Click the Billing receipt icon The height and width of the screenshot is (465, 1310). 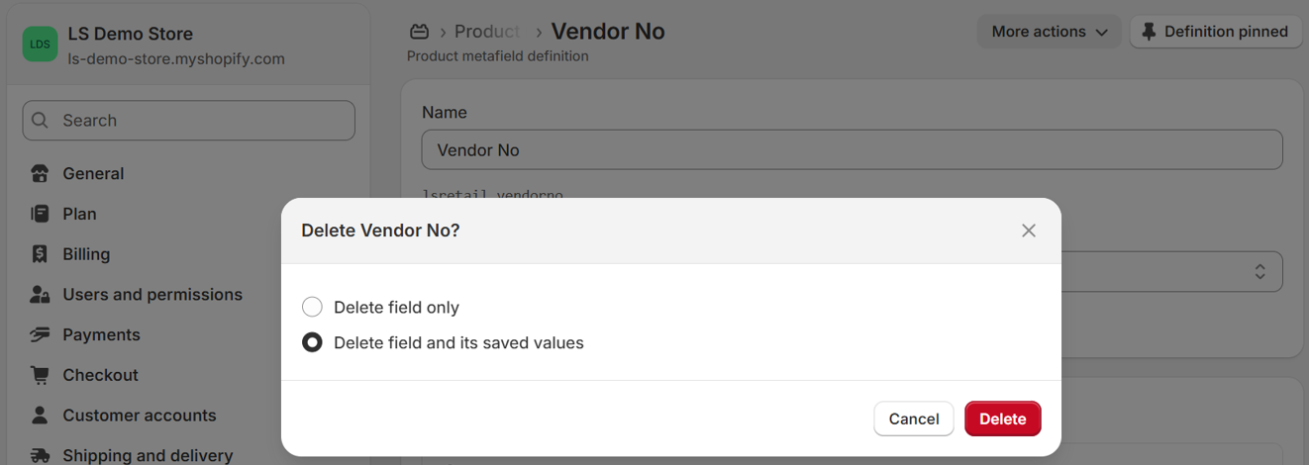pos(40,254)
